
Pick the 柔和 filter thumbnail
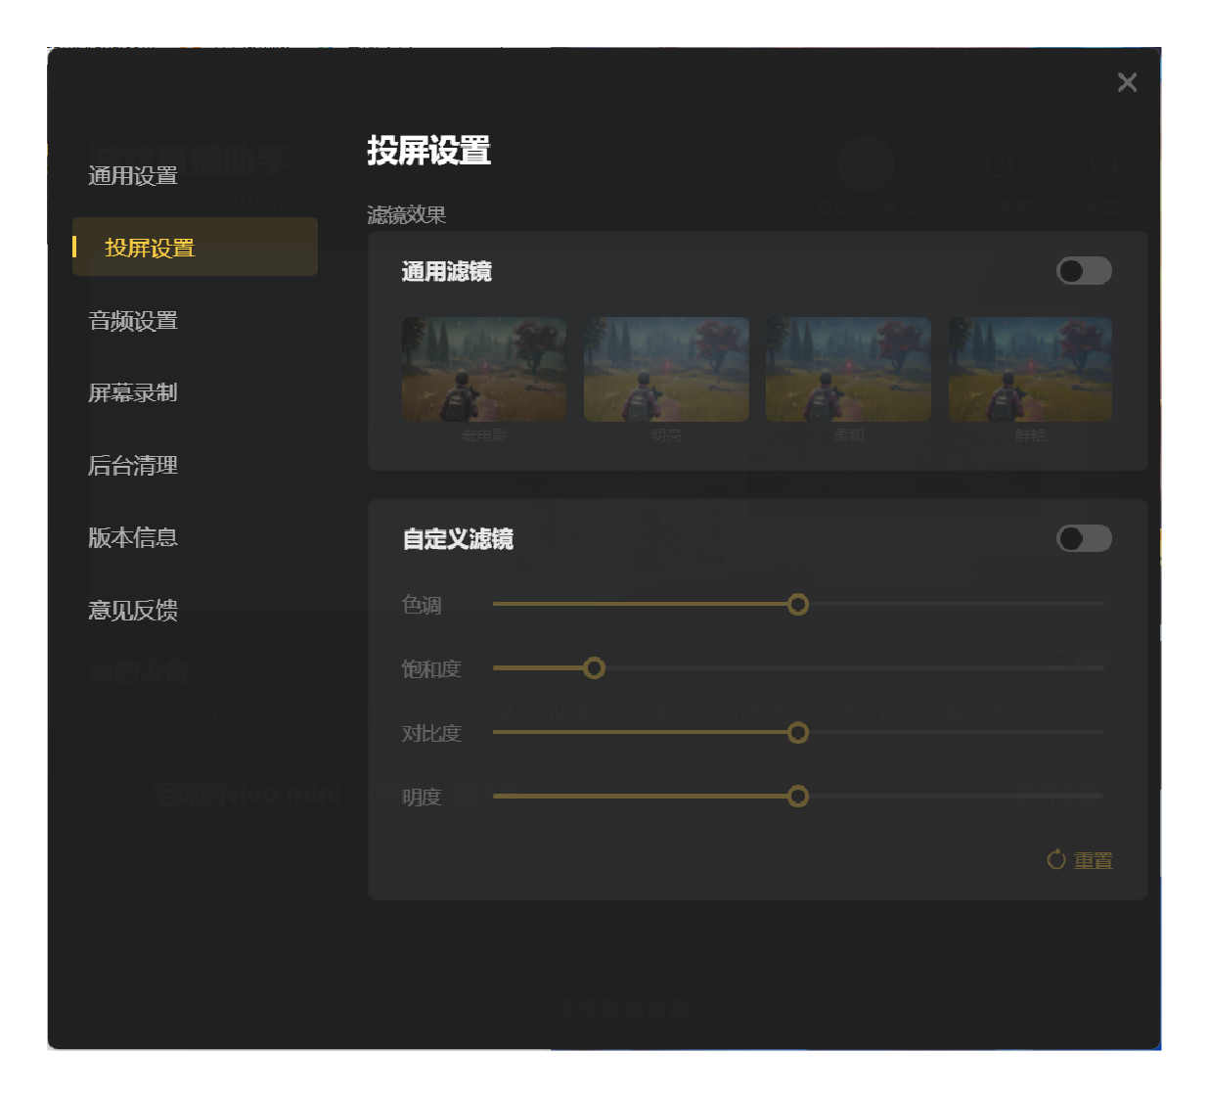(848, 370)
